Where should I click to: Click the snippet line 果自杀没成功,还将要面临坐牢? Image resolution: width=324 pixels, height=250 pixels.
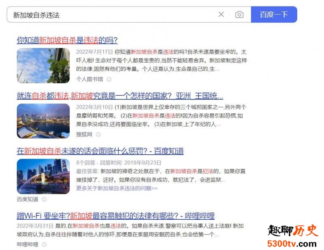pos(148,124)
